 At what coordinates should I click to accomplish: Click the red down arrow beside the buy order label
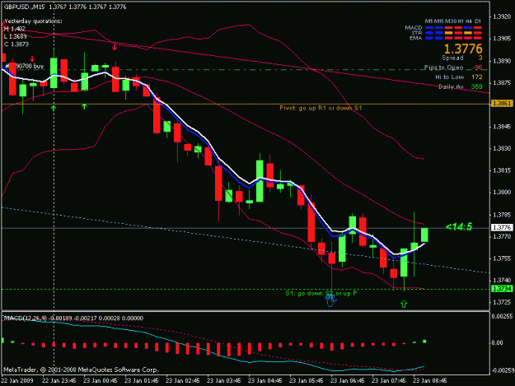click(32, 59)
